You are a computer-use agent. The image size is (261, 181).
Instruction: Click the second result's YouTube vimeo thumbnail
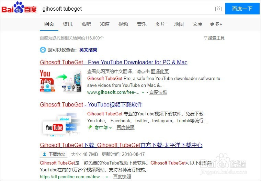(60, 124)
